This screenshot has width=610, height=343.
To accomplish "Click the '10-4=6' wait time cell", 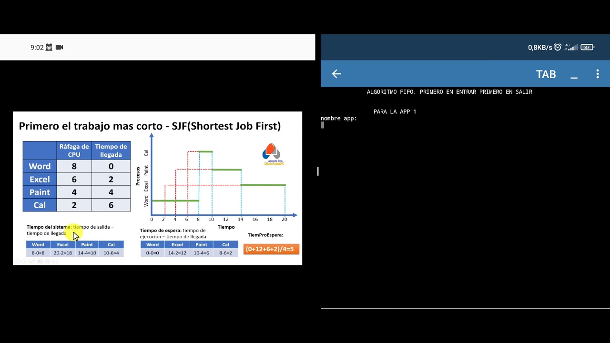I will [x=202, y=253].
